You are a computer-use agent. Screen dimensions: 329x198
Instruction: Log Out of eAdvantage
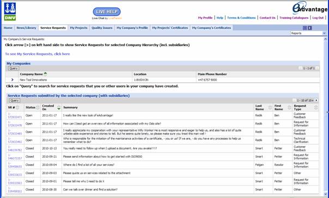click(318, 18)
